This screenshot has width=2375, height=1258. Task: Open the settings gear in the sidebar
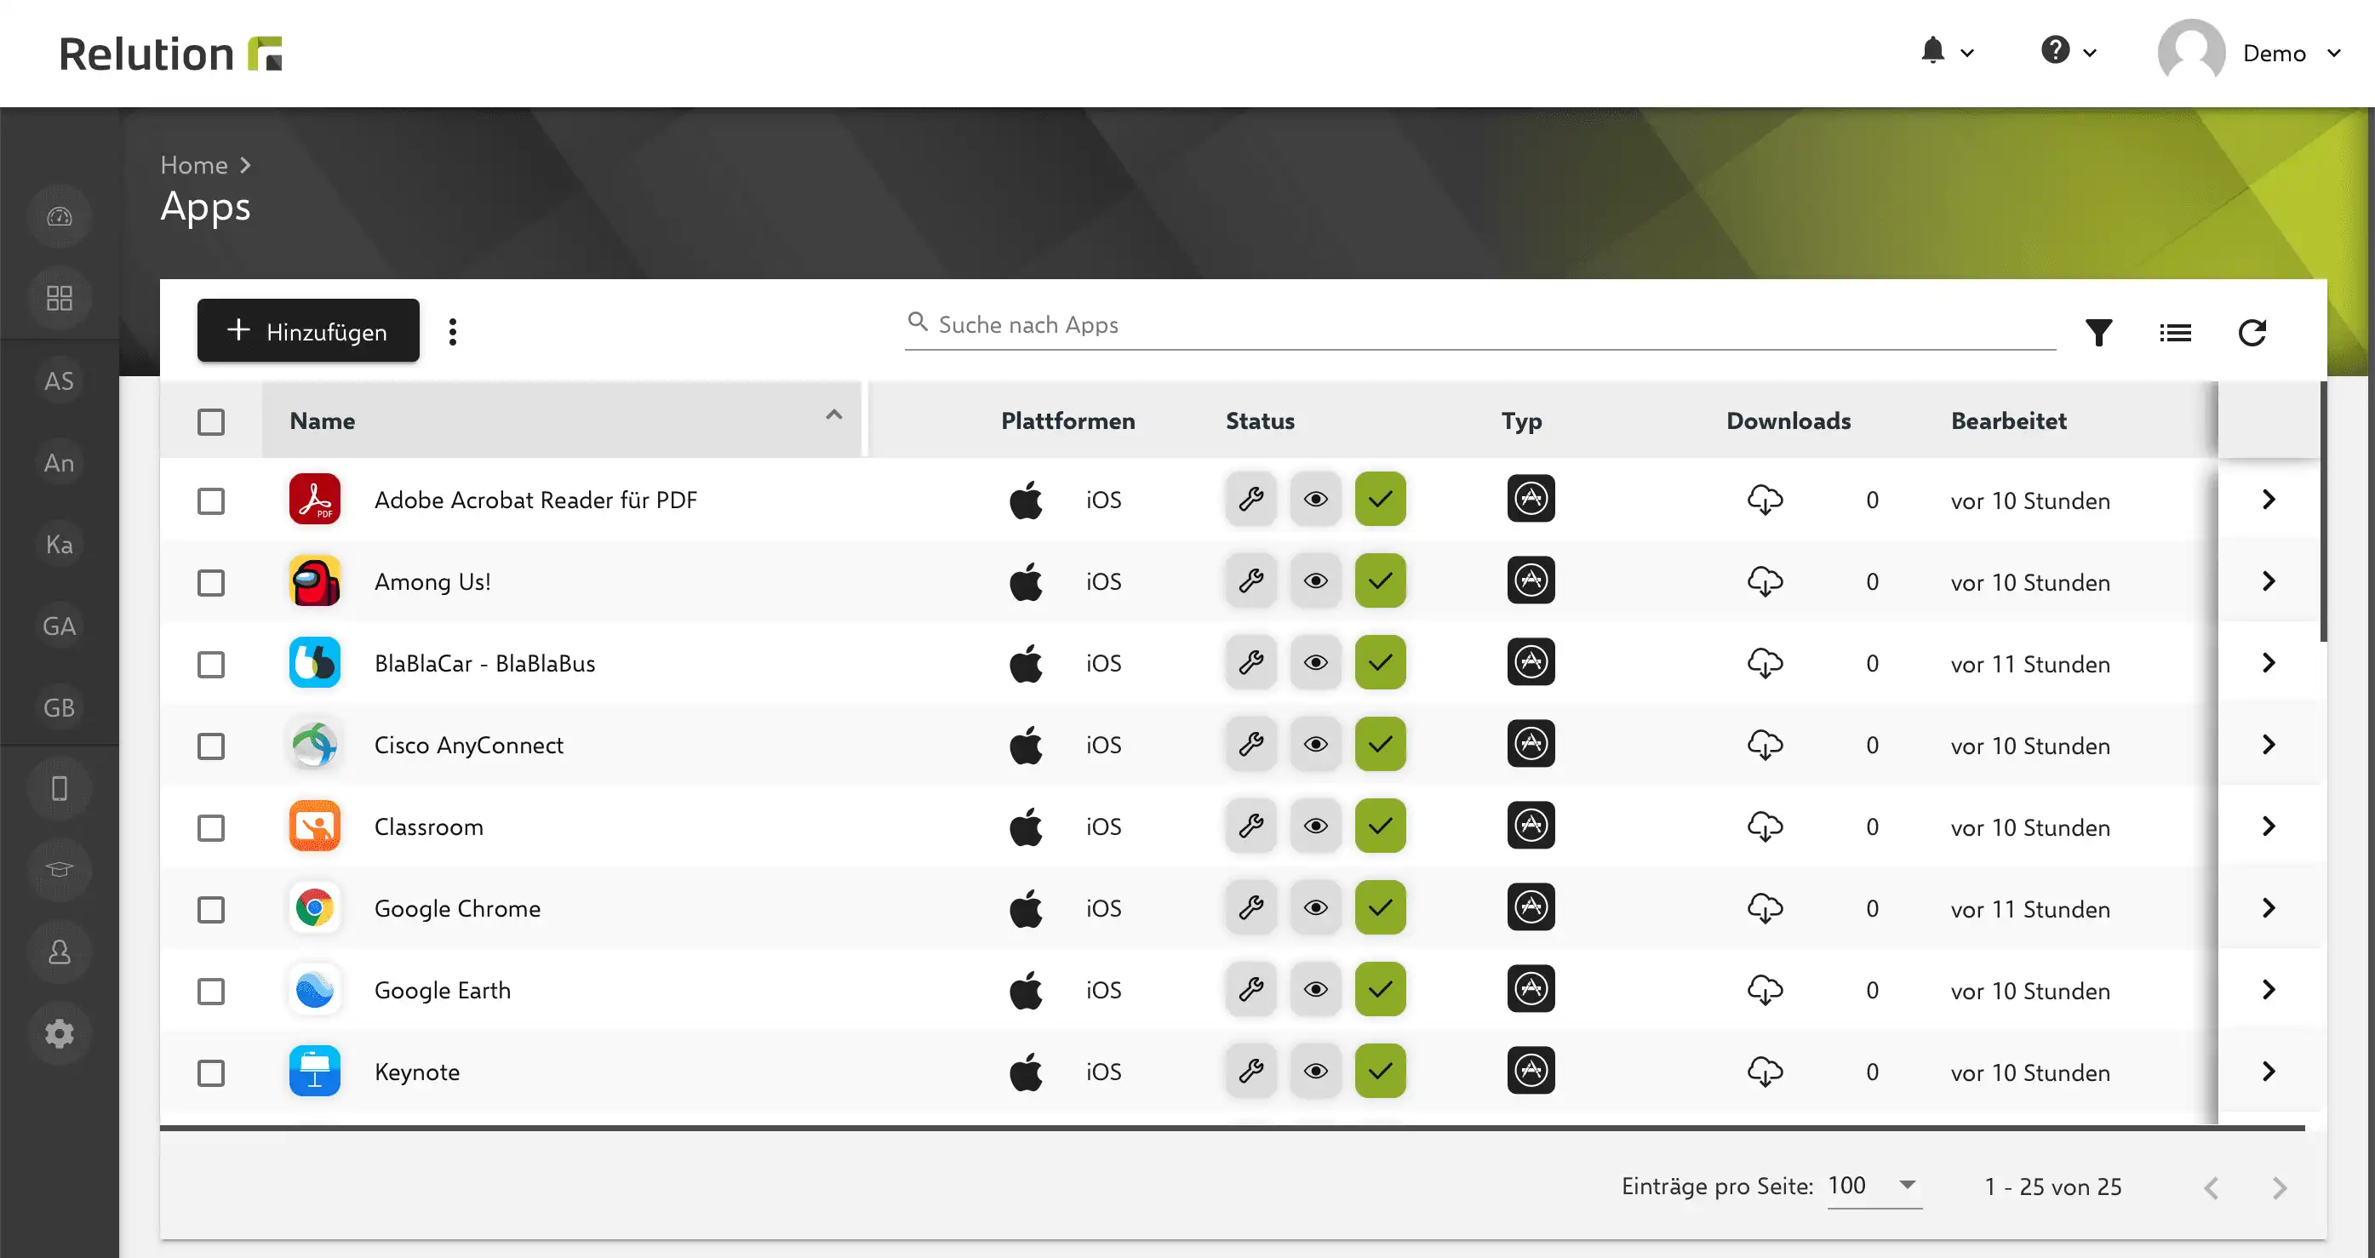(x=59, y=1033)
